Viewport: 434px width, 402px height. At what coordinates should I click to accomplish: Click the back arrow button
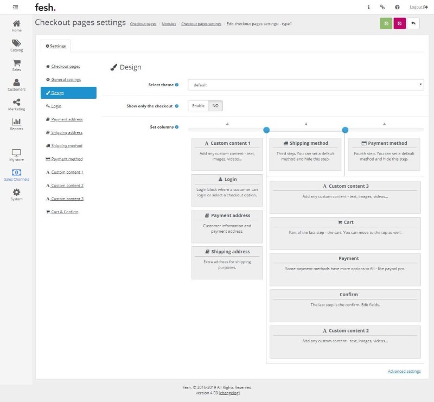pos(413,24)
